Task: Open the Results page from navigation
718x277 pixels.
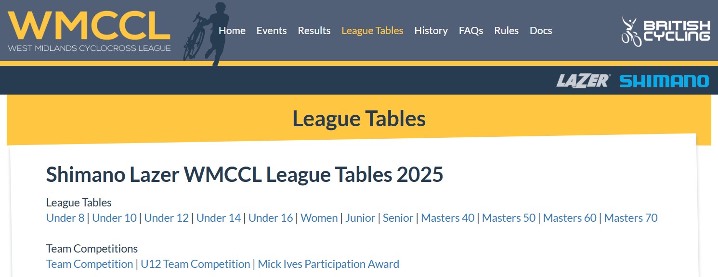Action: [314, 31]
